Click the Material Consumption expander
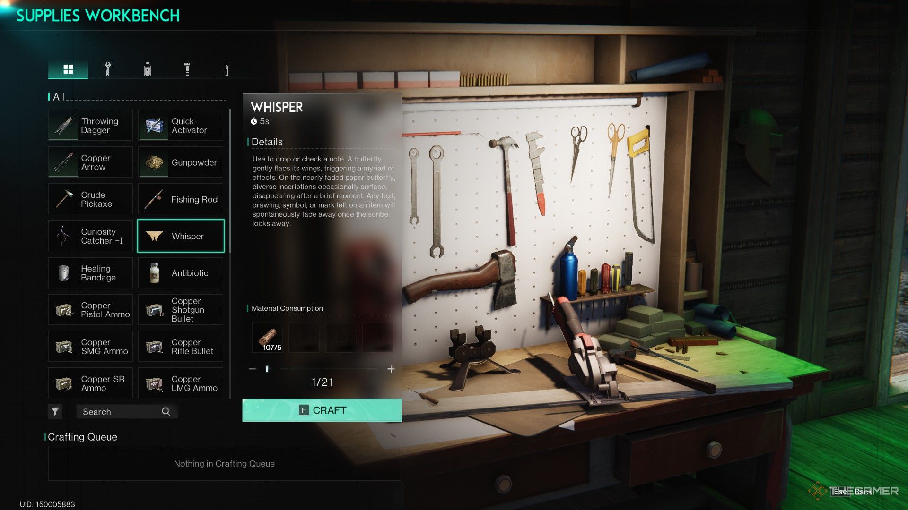908x510 pixels. tap(287, 307)
